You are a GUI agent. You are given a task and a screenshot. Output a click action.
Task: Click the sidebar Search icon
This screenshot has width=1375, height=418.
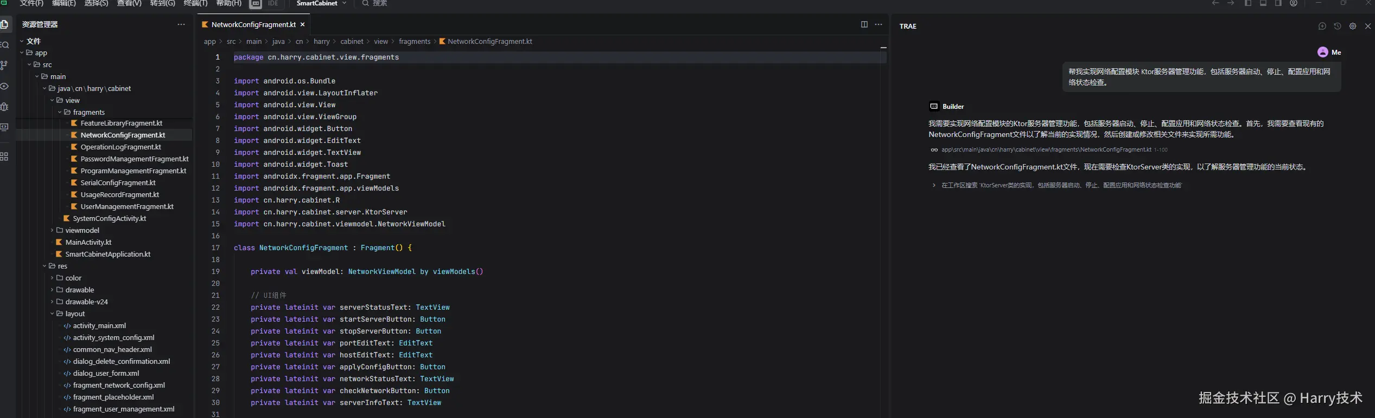pos(4,45)
